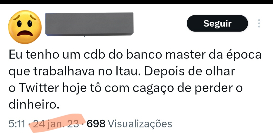Open the redacted gray username block
Viewport: 273px width, 133px height.
pos(89,24)
